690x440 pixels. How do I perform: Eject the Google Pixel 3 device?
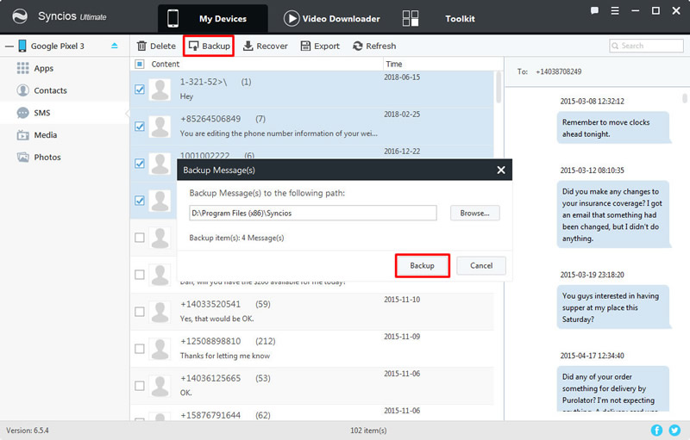point(115,46)
